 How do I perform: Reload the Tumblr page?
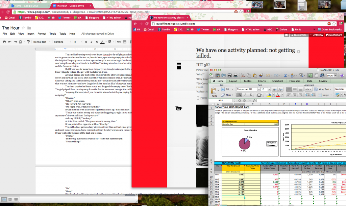[x=147, y=24]
